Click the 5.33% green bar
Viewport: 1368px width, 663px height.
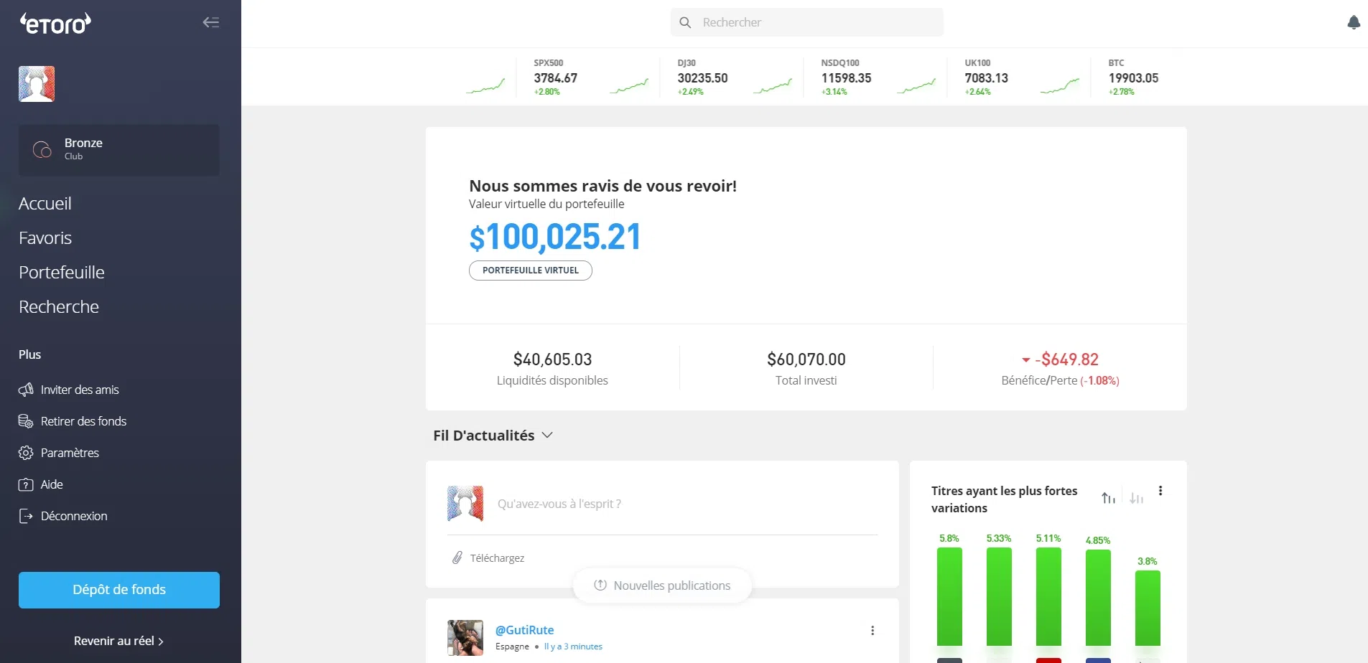pyautogui.click(x=999, y=597)
